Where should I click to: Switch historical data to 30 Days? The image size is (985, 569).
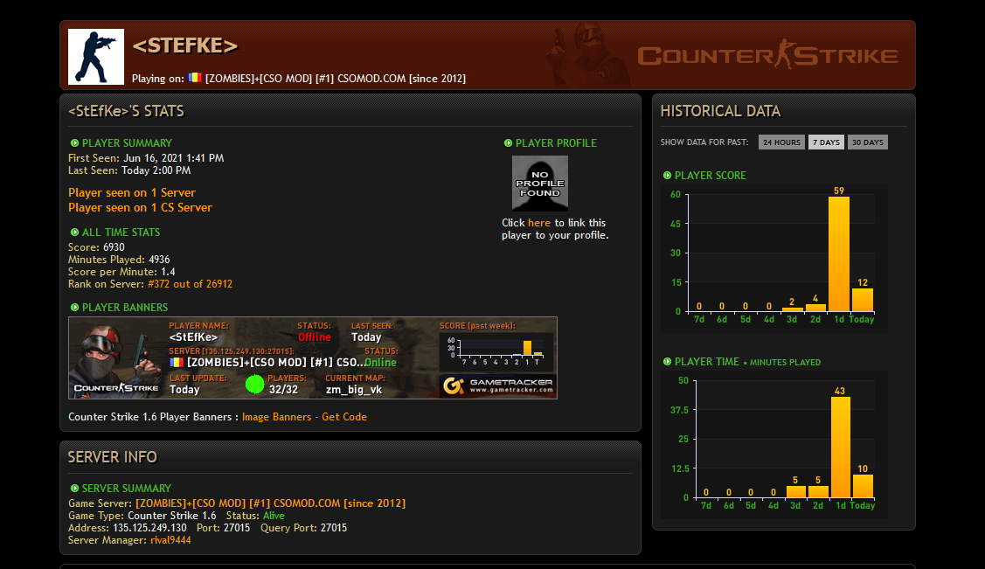click(867, 142)
